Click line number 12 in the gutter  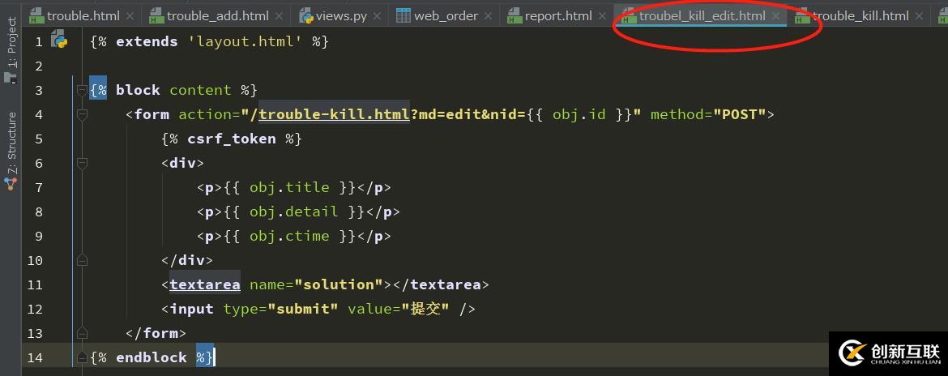pyautogui.click(x=36, y=309)
